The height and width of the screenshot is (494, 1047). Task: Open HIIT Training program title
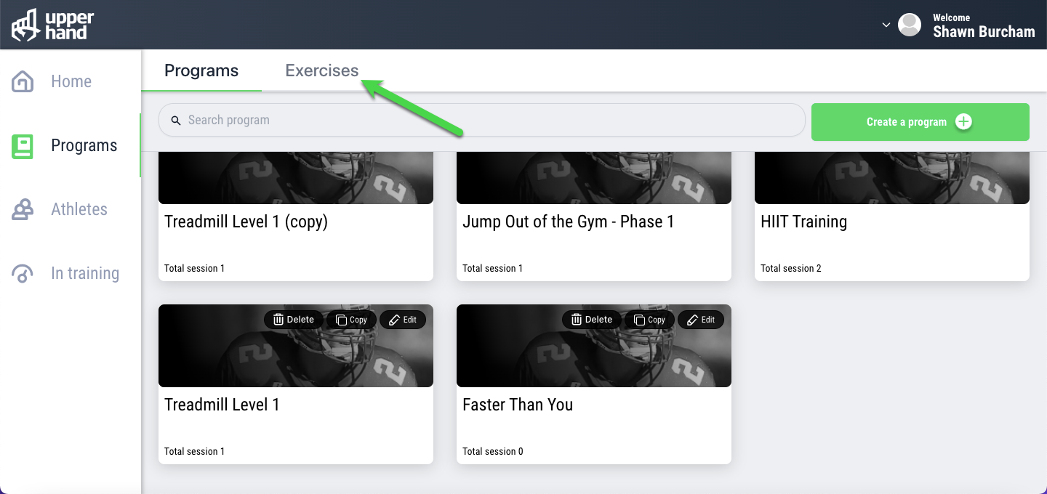coord(804,222)
